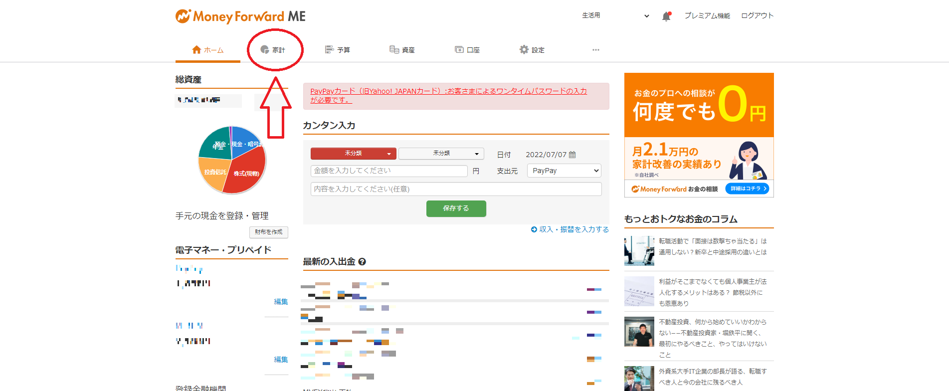Open the 利益がそこまでなくても個人事業主 article
949x391 pixels.
pyautogui.click(x=713, y=292)
